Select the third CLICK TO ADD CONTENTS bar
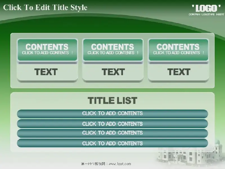225x169 pixels. point(112,133)
